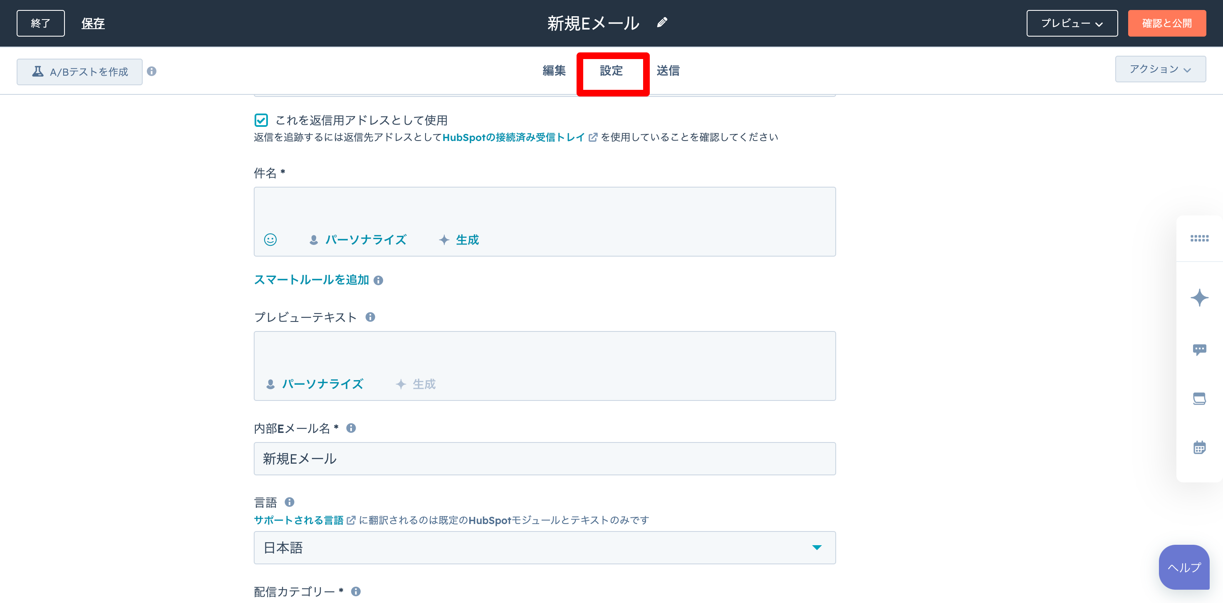The image size is (1223, 603).
Task: Open the プレビュー dropdown
Action: point(1072,23)
